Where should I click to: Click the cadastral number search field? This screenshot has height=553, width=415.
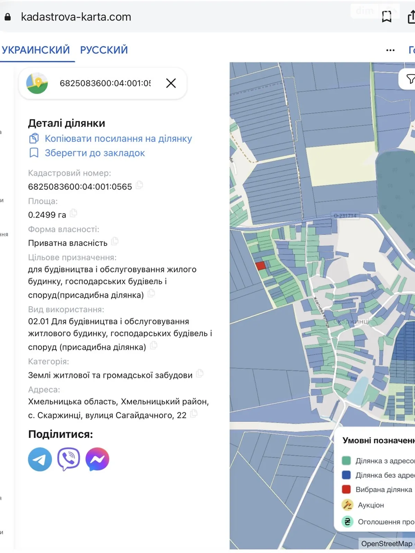[105, 83]
